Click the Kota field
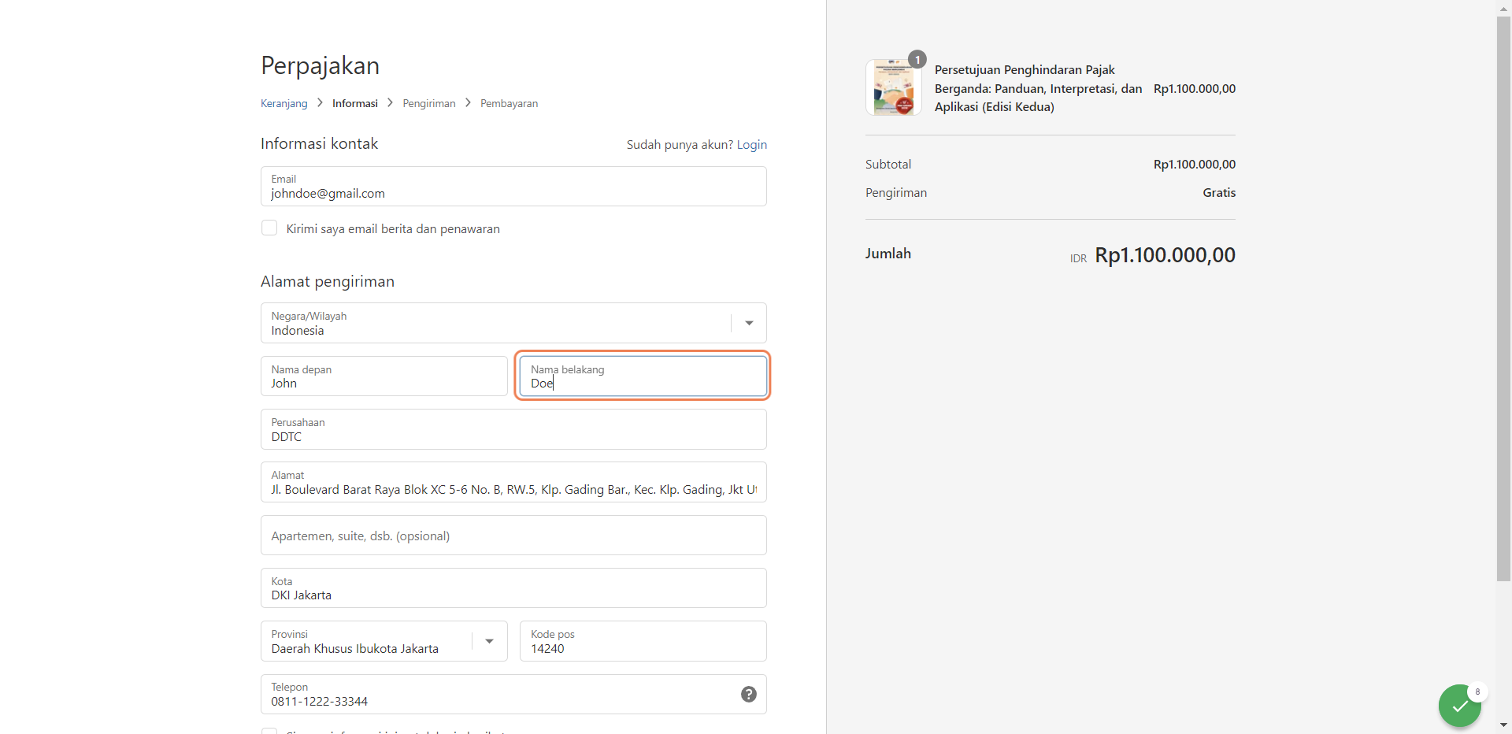Image resolution: width=1512 pixels, height=734 pixels. pos(513,588)
